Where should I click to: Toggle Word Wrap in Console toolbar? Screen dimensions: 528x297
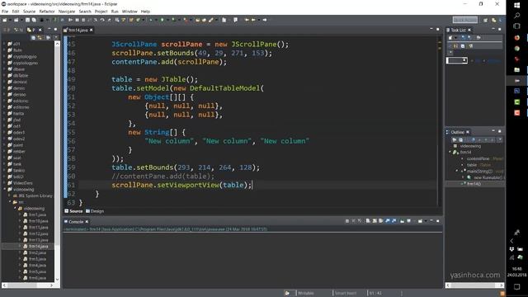point(380,221)
